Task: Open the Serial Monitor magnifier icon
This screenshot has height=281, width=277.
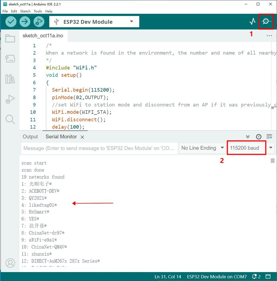Action: click(266, 21)
